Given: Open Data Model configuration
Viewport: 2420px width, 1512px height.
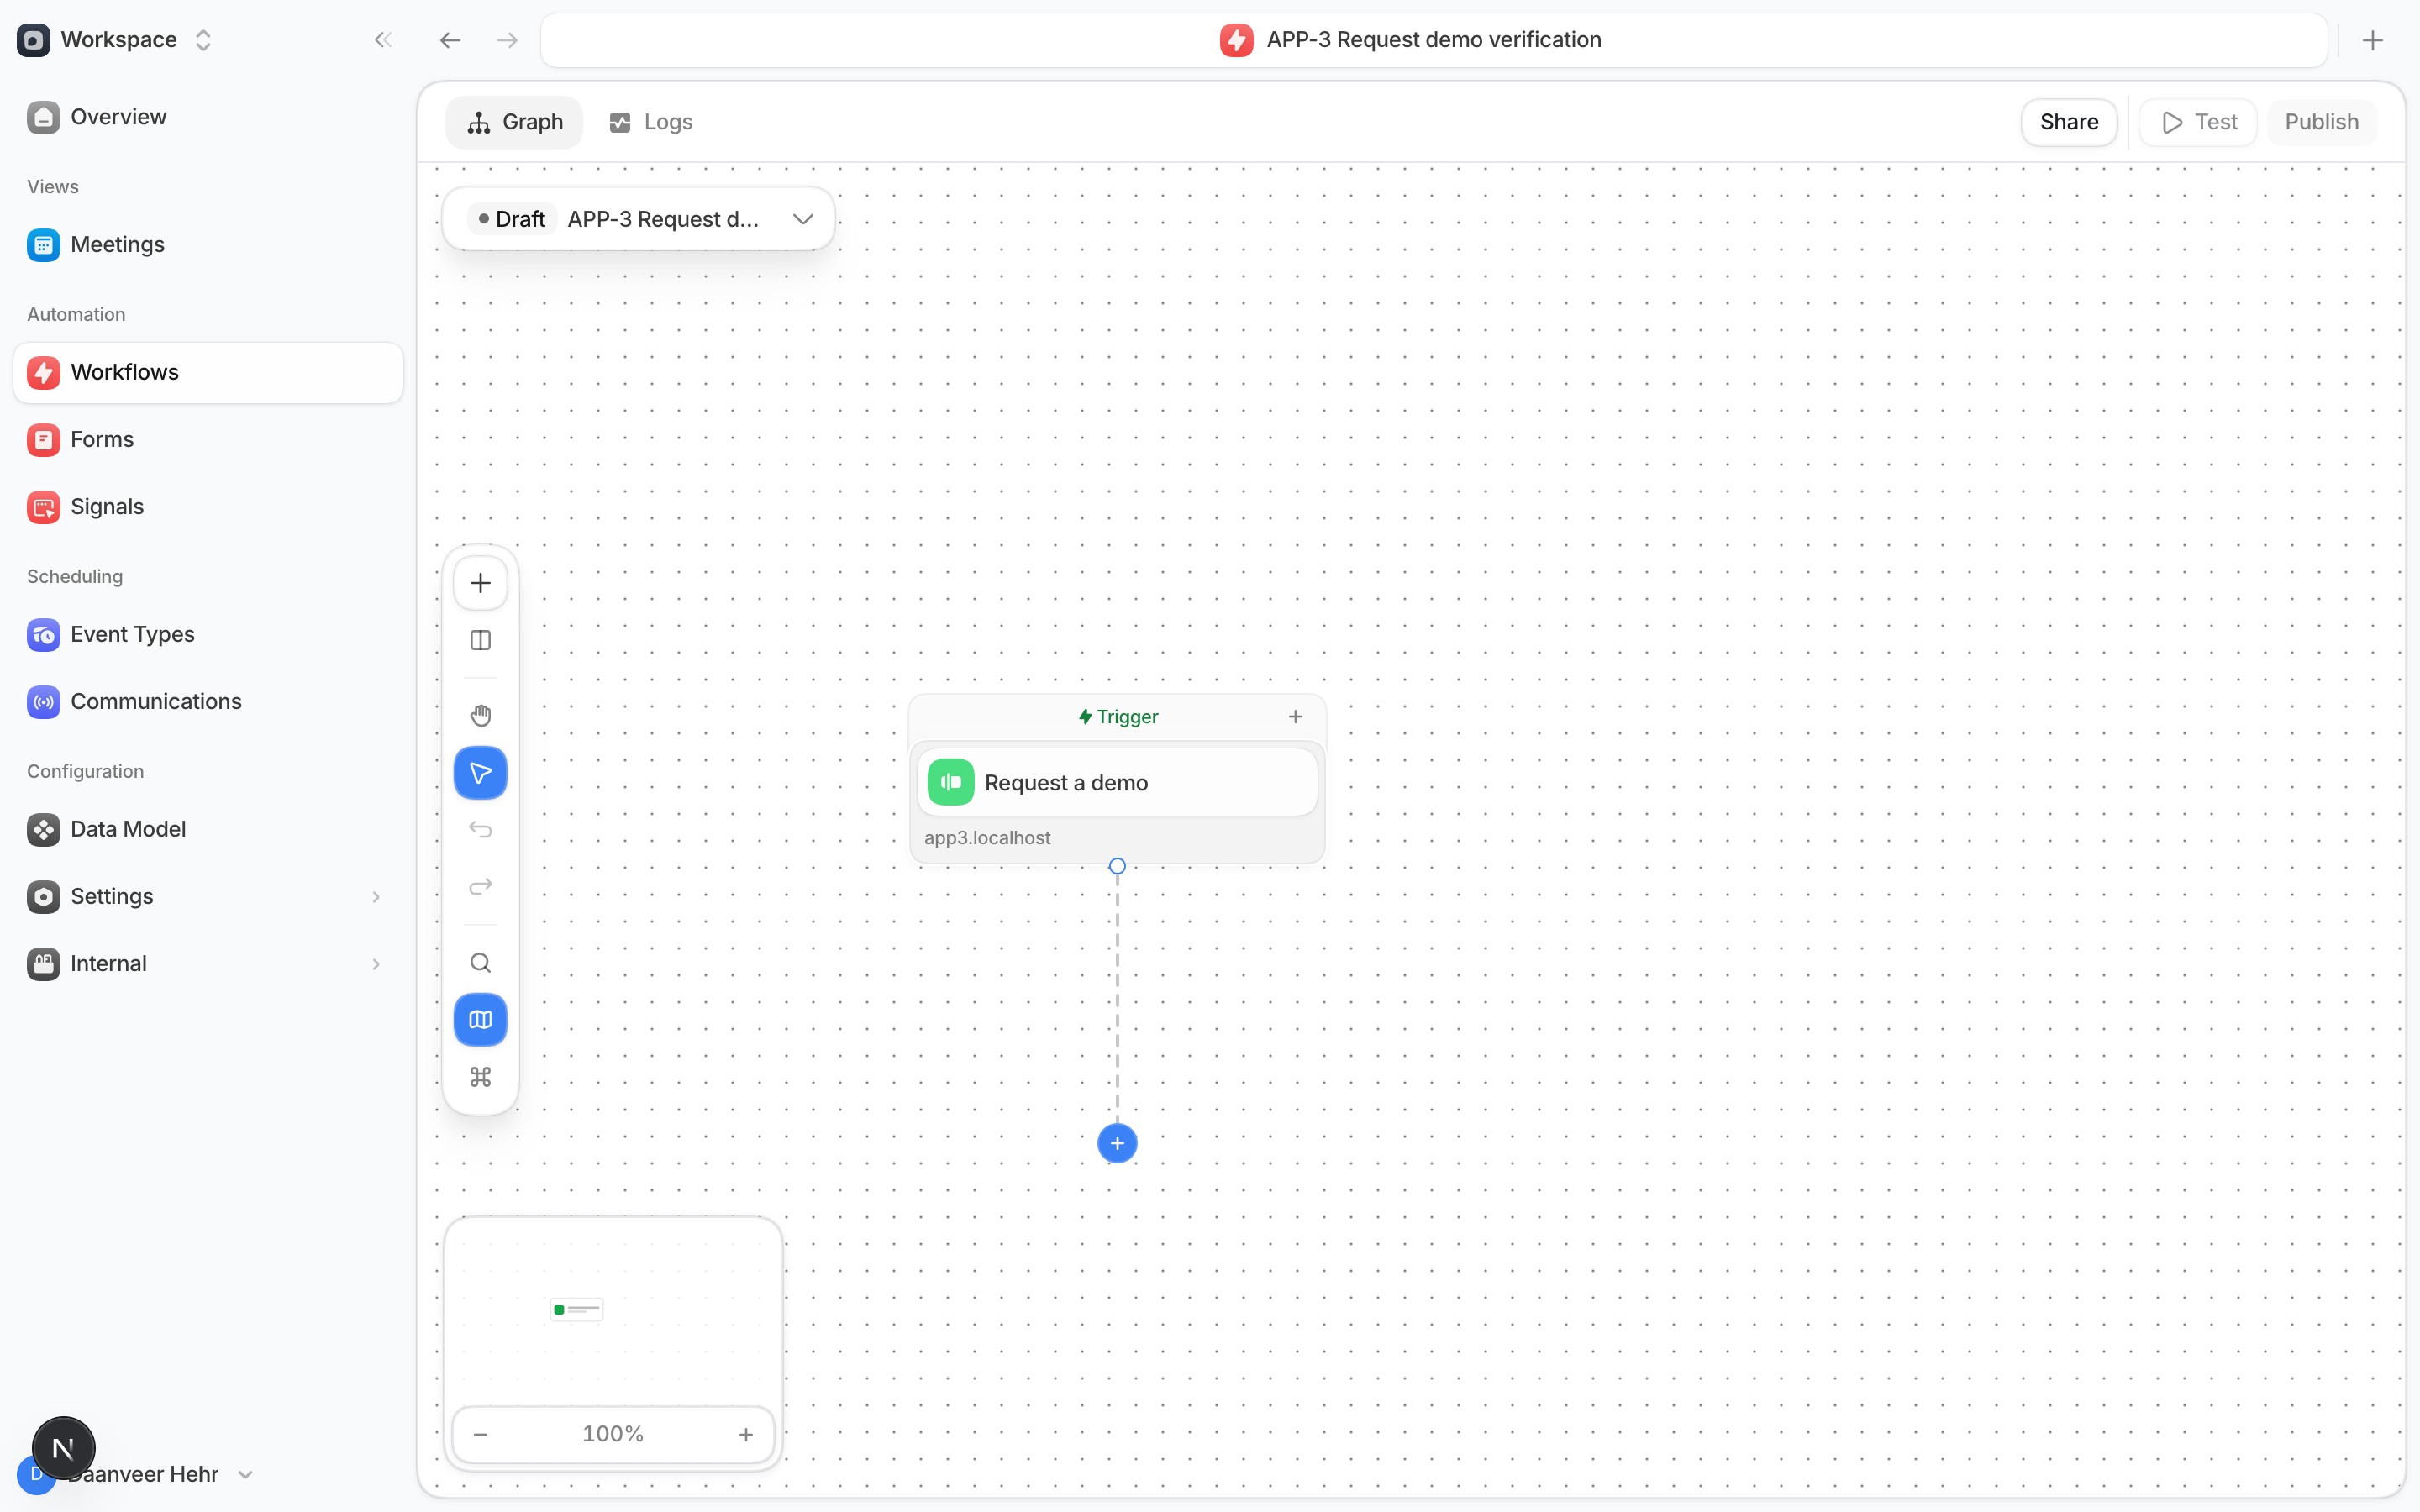Looking at the screenshot, I should (208, 829).
